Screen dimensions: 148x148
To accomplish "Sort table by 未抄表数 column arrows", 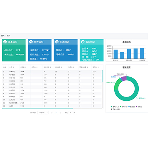I will tap(50, 67).
